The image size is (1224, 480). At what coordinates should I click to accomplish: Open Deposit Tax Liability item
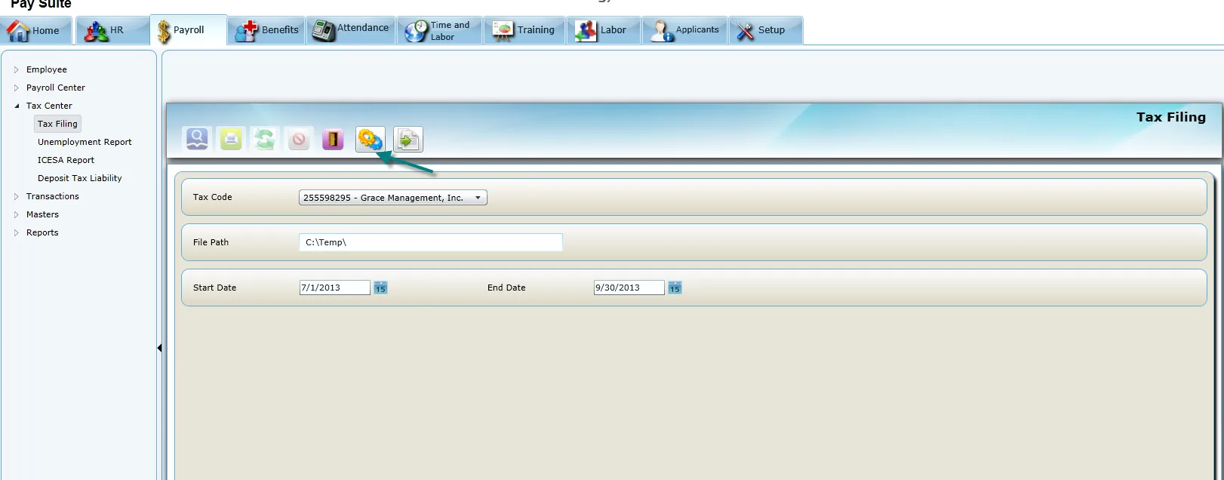pos(80,178)
